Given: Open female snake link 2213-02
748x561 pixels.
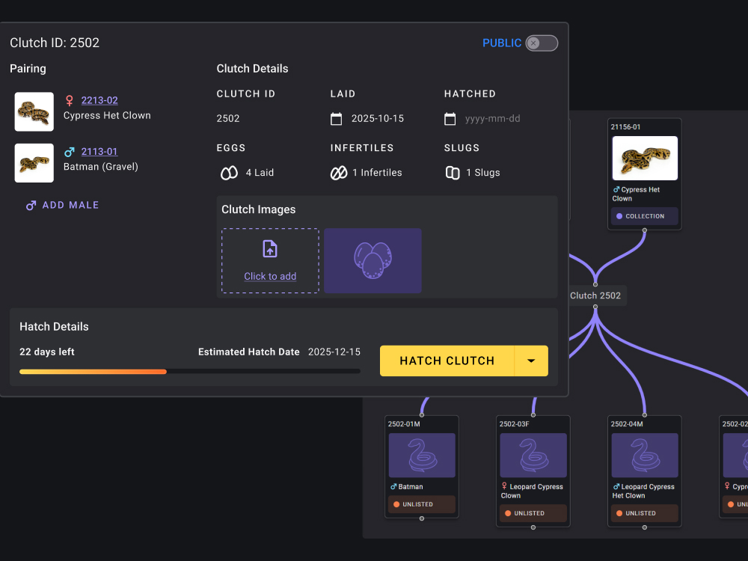Looking at the screenshot, I should tap(99, 100).
